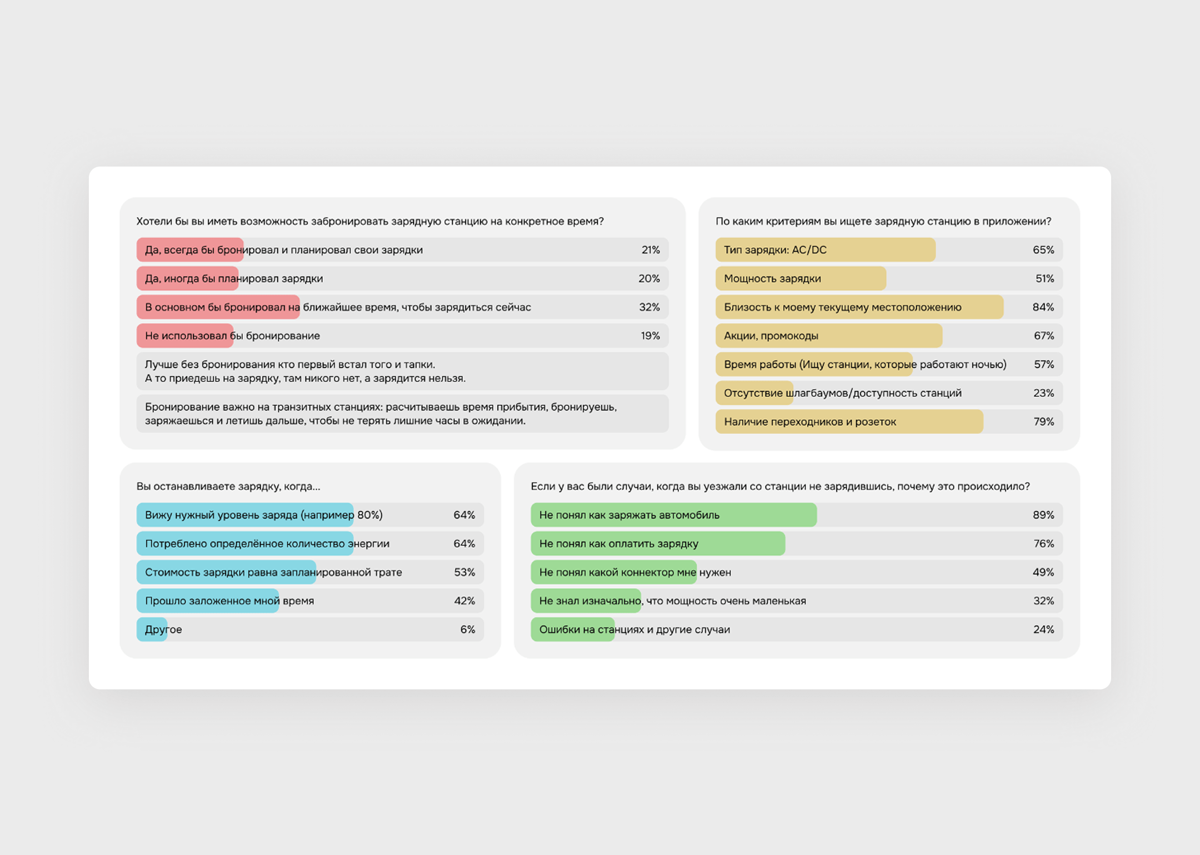This screenshot has height=855, width=1200.
Task: Click the 'Наличие переходников и розеток' bar
Action: tap(849, 421)
